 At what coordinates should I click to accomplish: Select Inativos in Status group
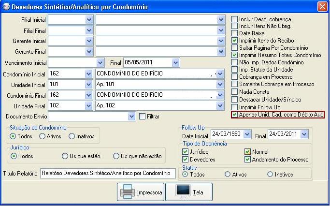click(x=270, y=174)
